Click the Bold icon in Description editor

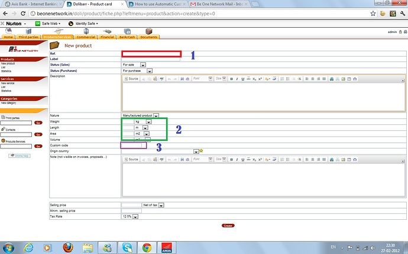232,79
